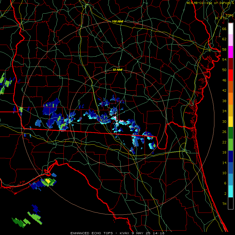235x235 pixels.
Task: Click the legend value 42
Action: pos(224,91)
